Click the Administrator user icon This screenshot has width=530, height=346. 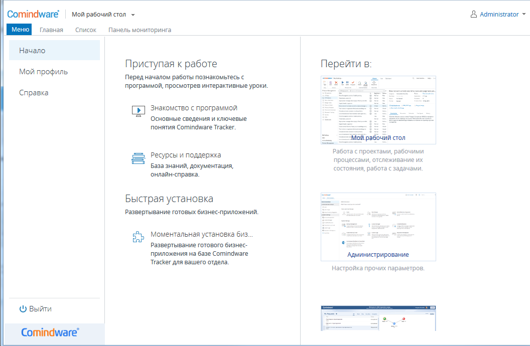[474, 14]
